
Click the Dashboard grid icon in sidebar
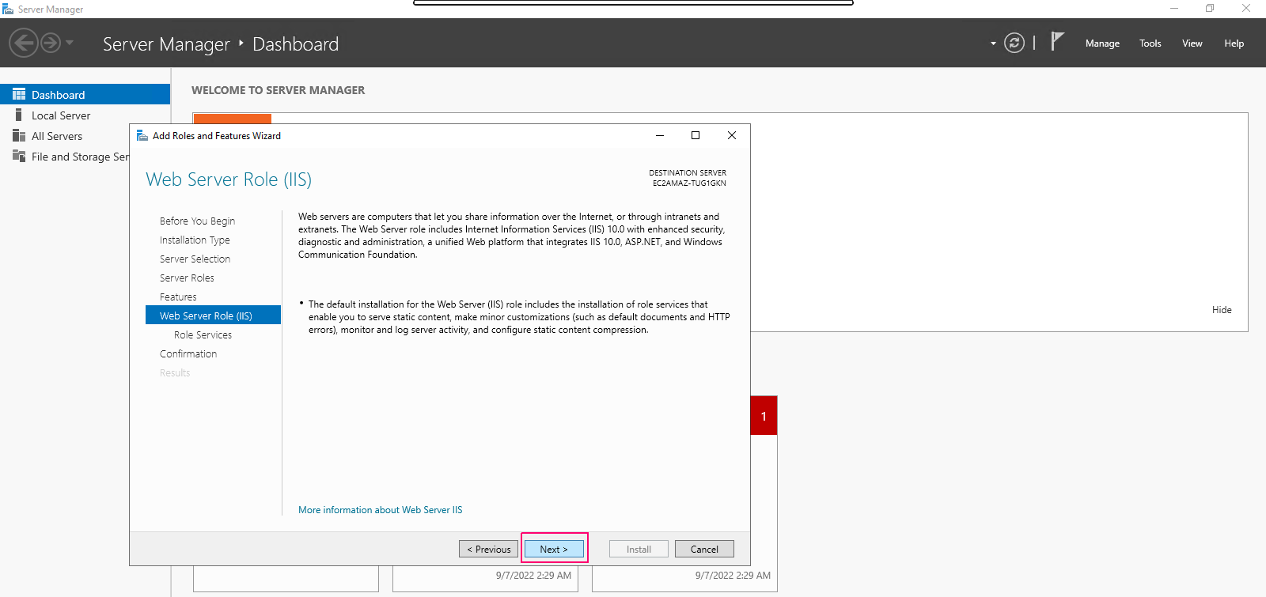pyautogui.click(x=19, y=94)
